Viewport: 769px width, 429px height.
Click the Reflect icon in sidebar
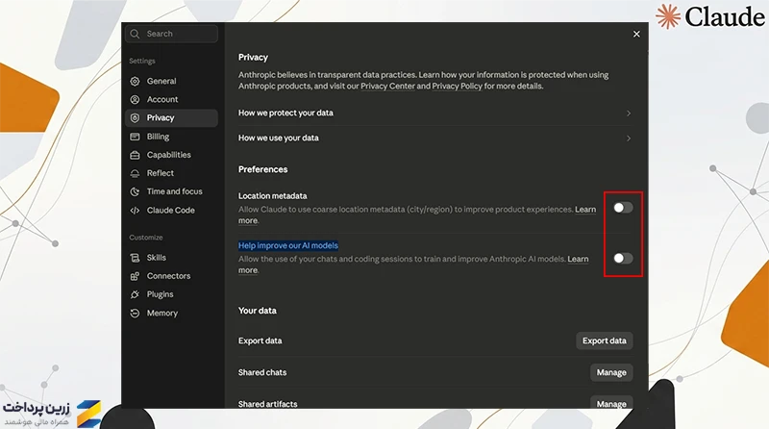[x=135, y=173]
